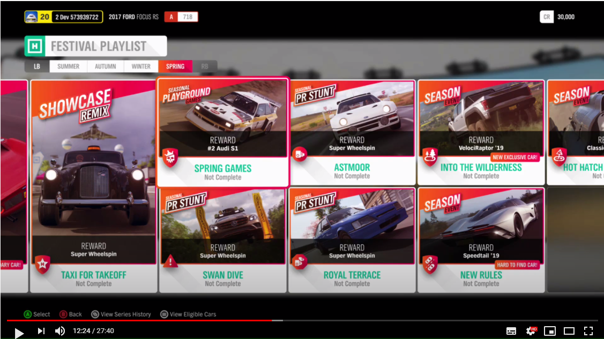Image resolution: width=604 pixels, height=339 pixels.
Task: Click the New Rules event title
Action: tap(481, 275)
